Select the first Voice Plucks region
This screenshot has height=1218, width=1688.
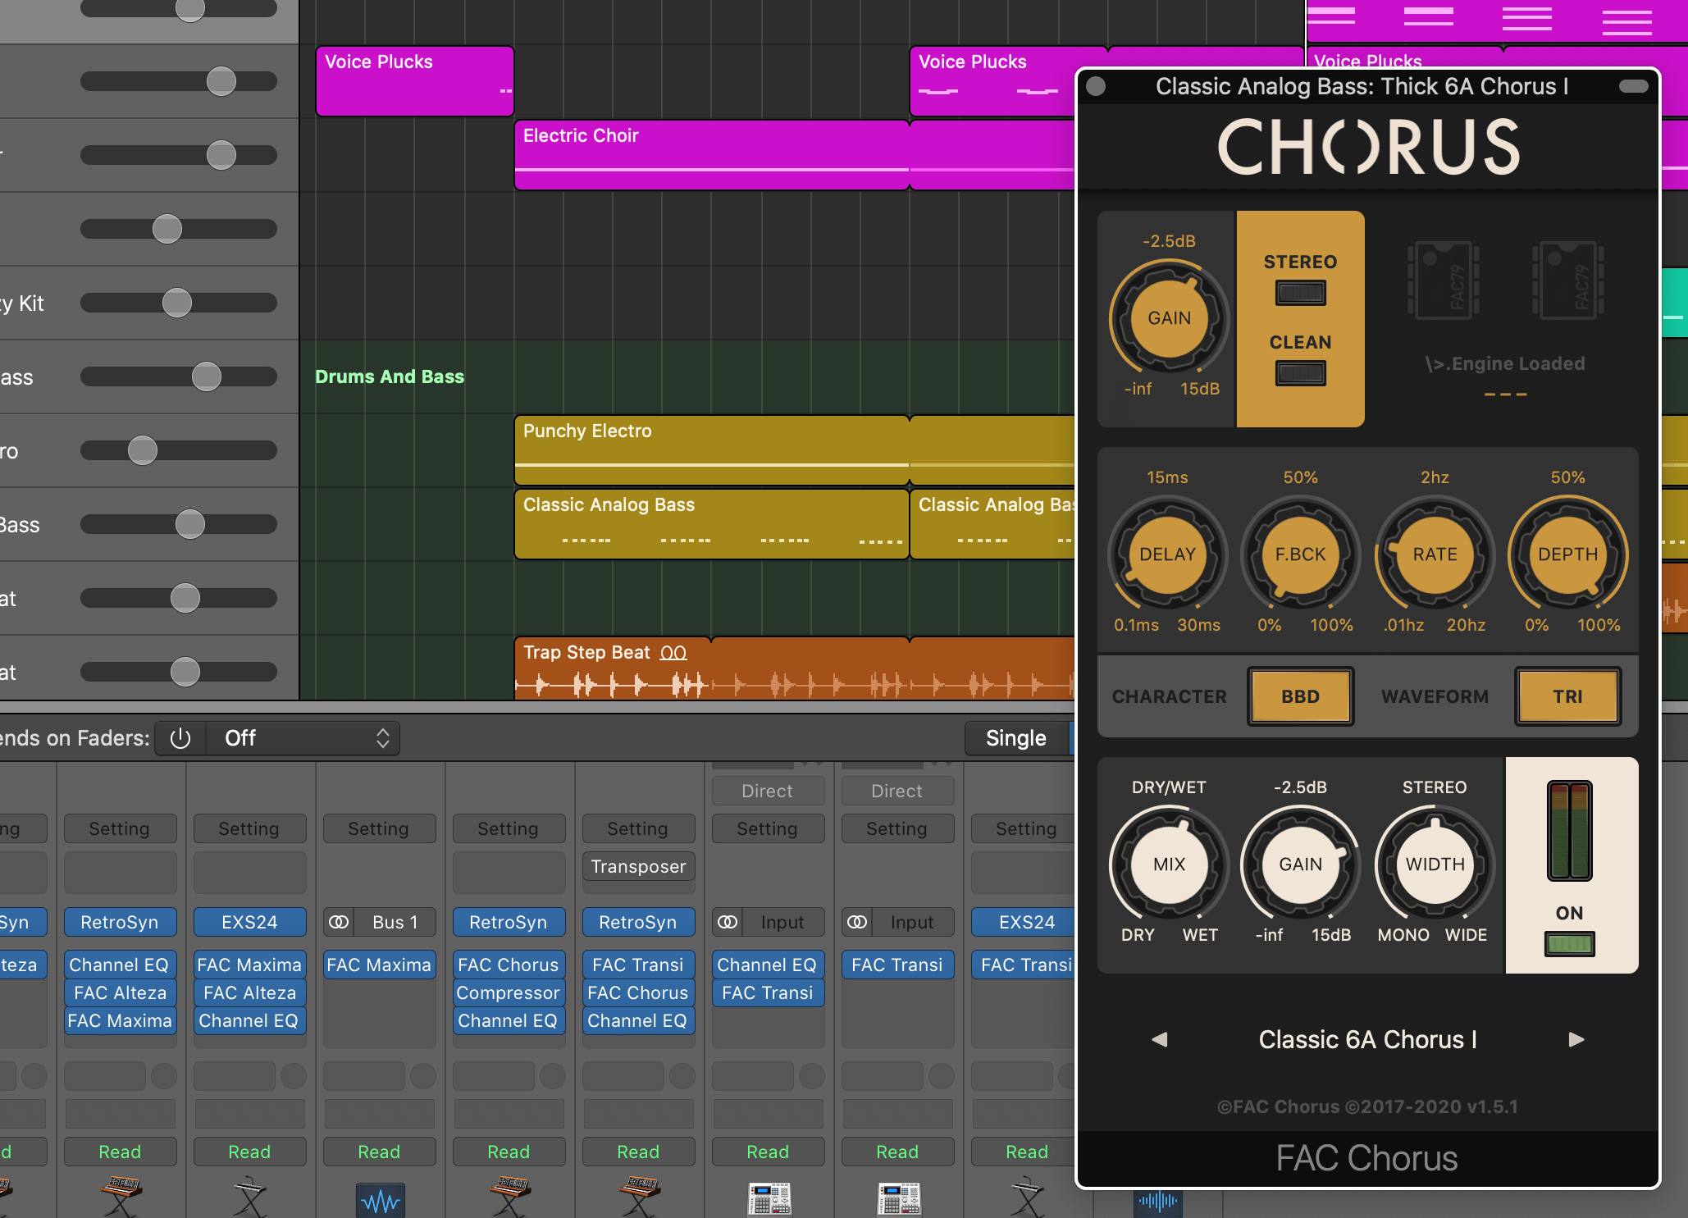point(415,81)
